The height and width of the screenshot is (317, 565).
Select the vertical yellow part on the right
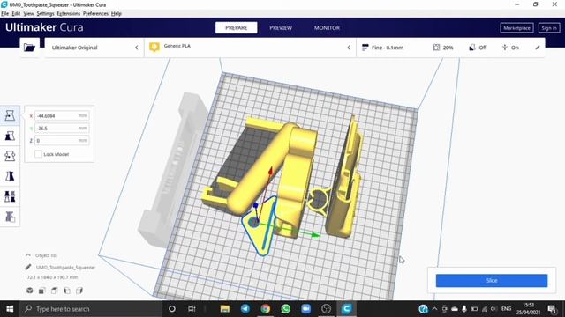click(344, 176)
